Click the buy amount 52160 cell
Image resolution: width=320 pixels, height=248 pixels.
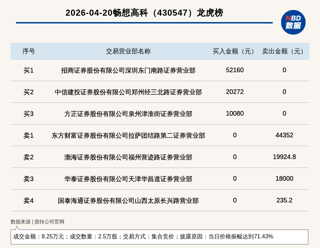point(235,70)
